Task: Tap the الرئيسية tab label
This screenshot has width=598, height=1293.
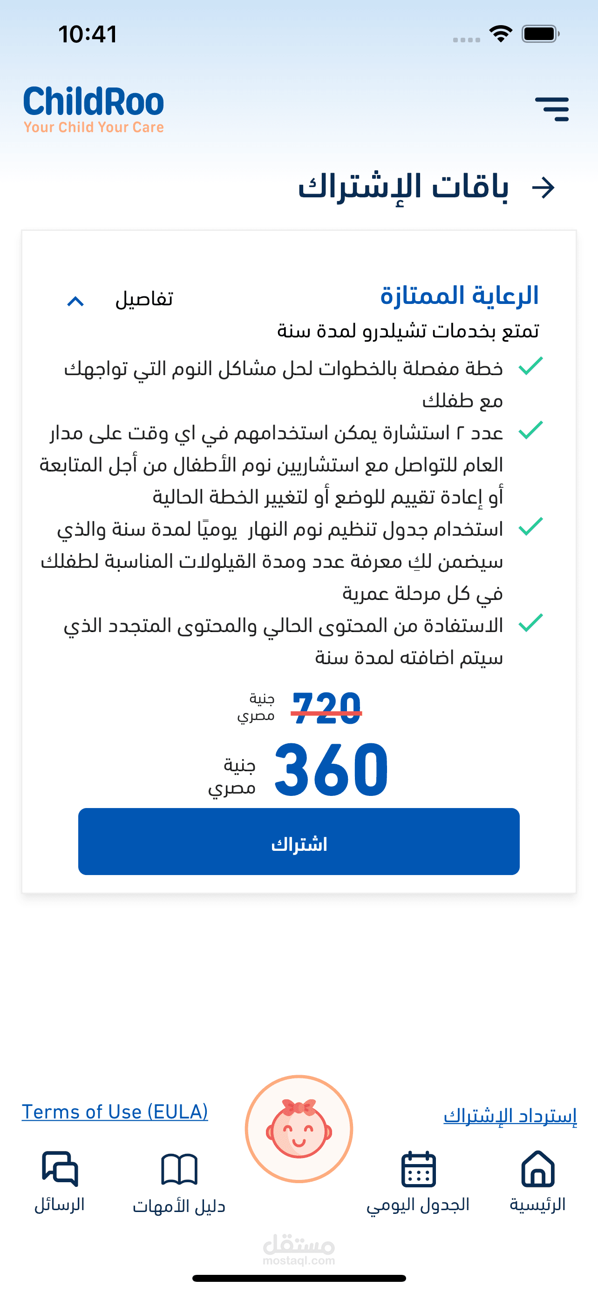Action: click(x=537, y=1205)
